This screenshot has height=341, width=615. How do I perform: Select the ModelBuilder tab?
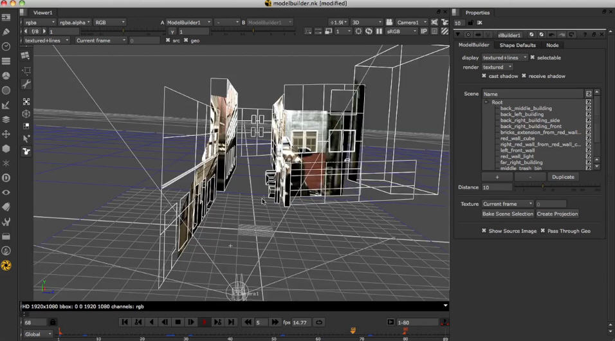click(x=474, y=45)
